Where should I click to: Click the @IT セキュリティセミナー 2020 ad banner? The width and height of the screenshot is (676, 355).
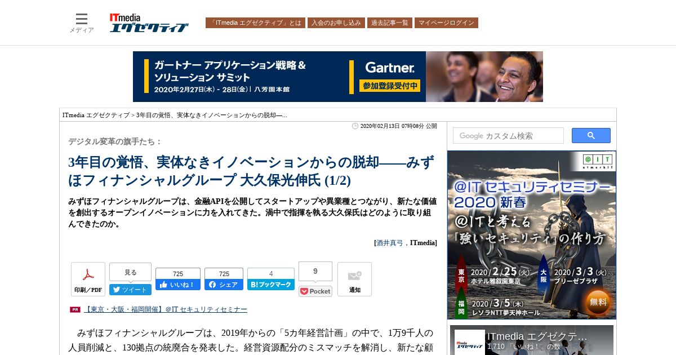click(532, 235)
